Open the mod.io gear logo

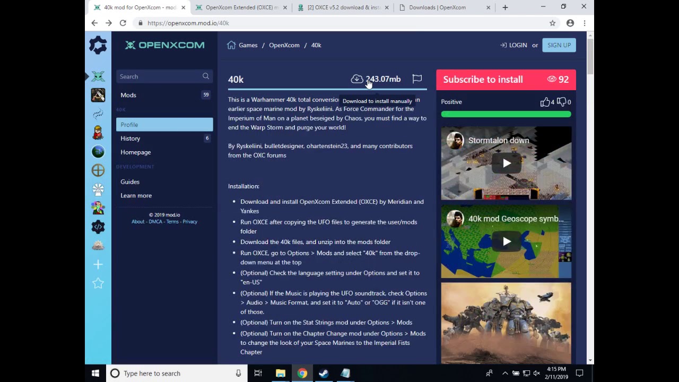point(98,45)
